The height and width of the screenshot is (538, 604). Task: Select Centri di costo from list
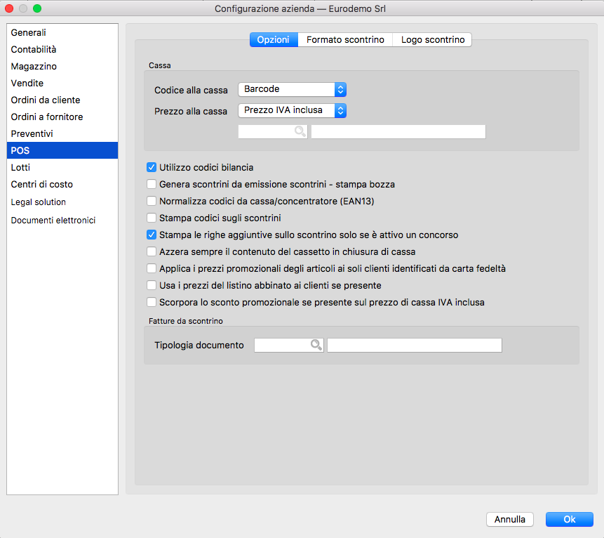pyautogui.click(x=41, y=185)
